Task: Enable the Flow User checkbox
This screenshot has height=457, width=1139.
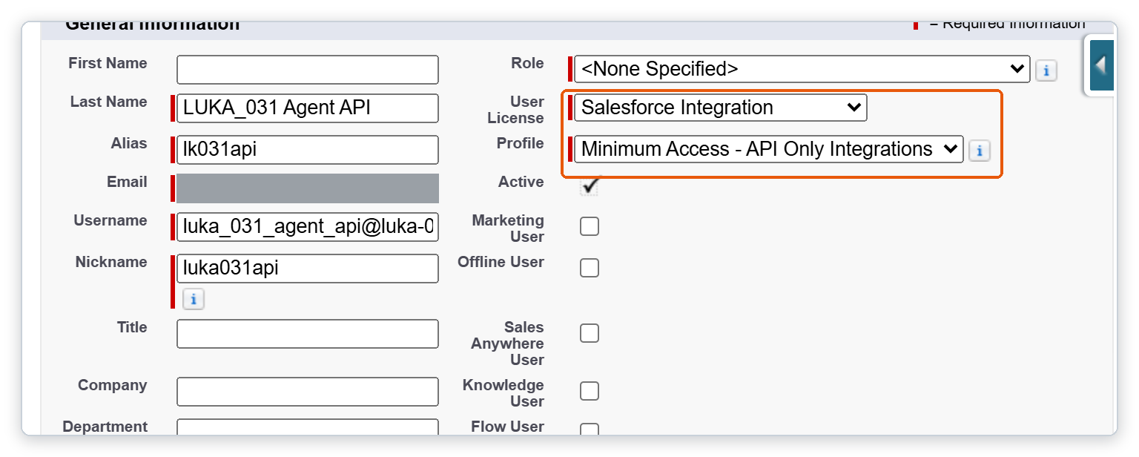Action: tap(590, 430)
